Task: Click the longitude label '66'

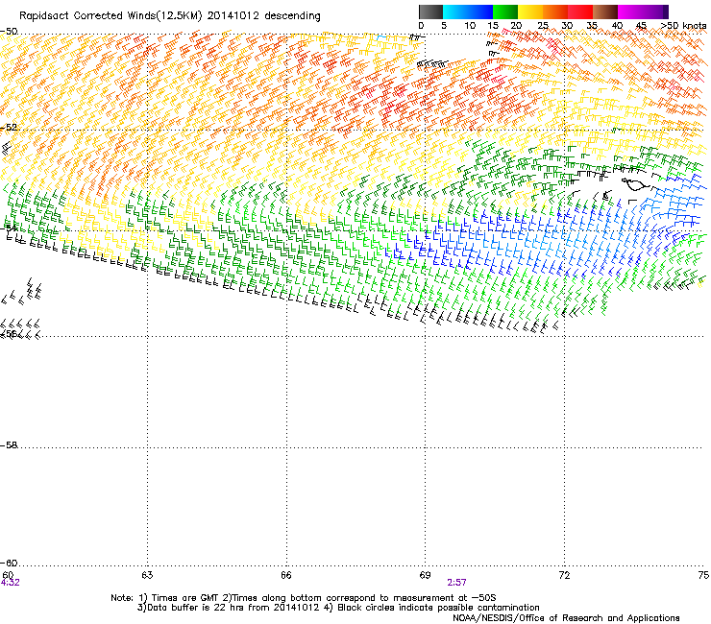Action: [x=286, y=575]
